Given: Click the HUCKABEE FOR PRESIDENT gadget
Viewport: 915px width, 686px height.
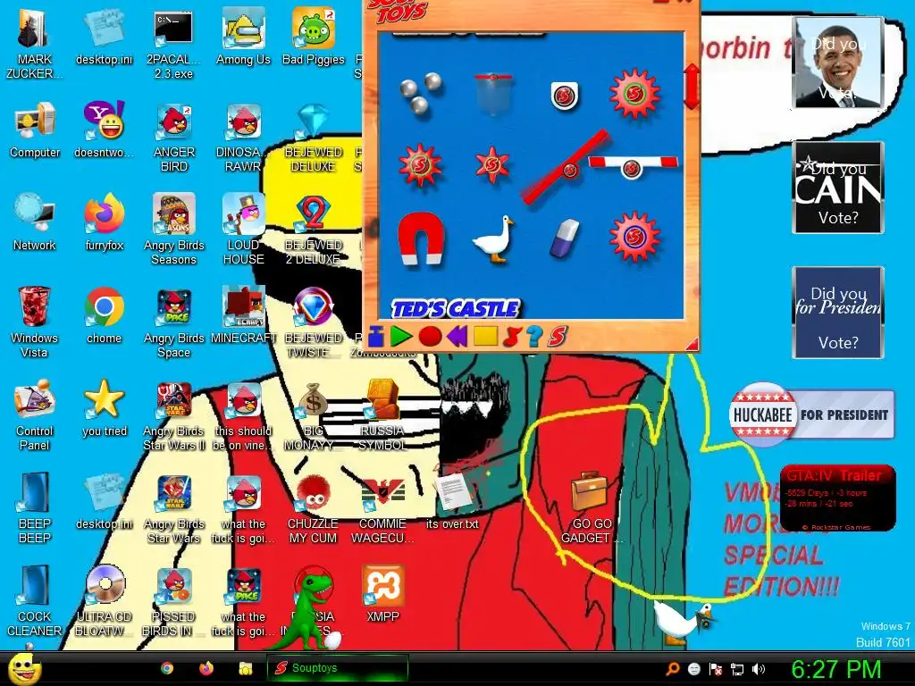Looking at the screenshot, I should pyautogui.click(x=811, y=414).
